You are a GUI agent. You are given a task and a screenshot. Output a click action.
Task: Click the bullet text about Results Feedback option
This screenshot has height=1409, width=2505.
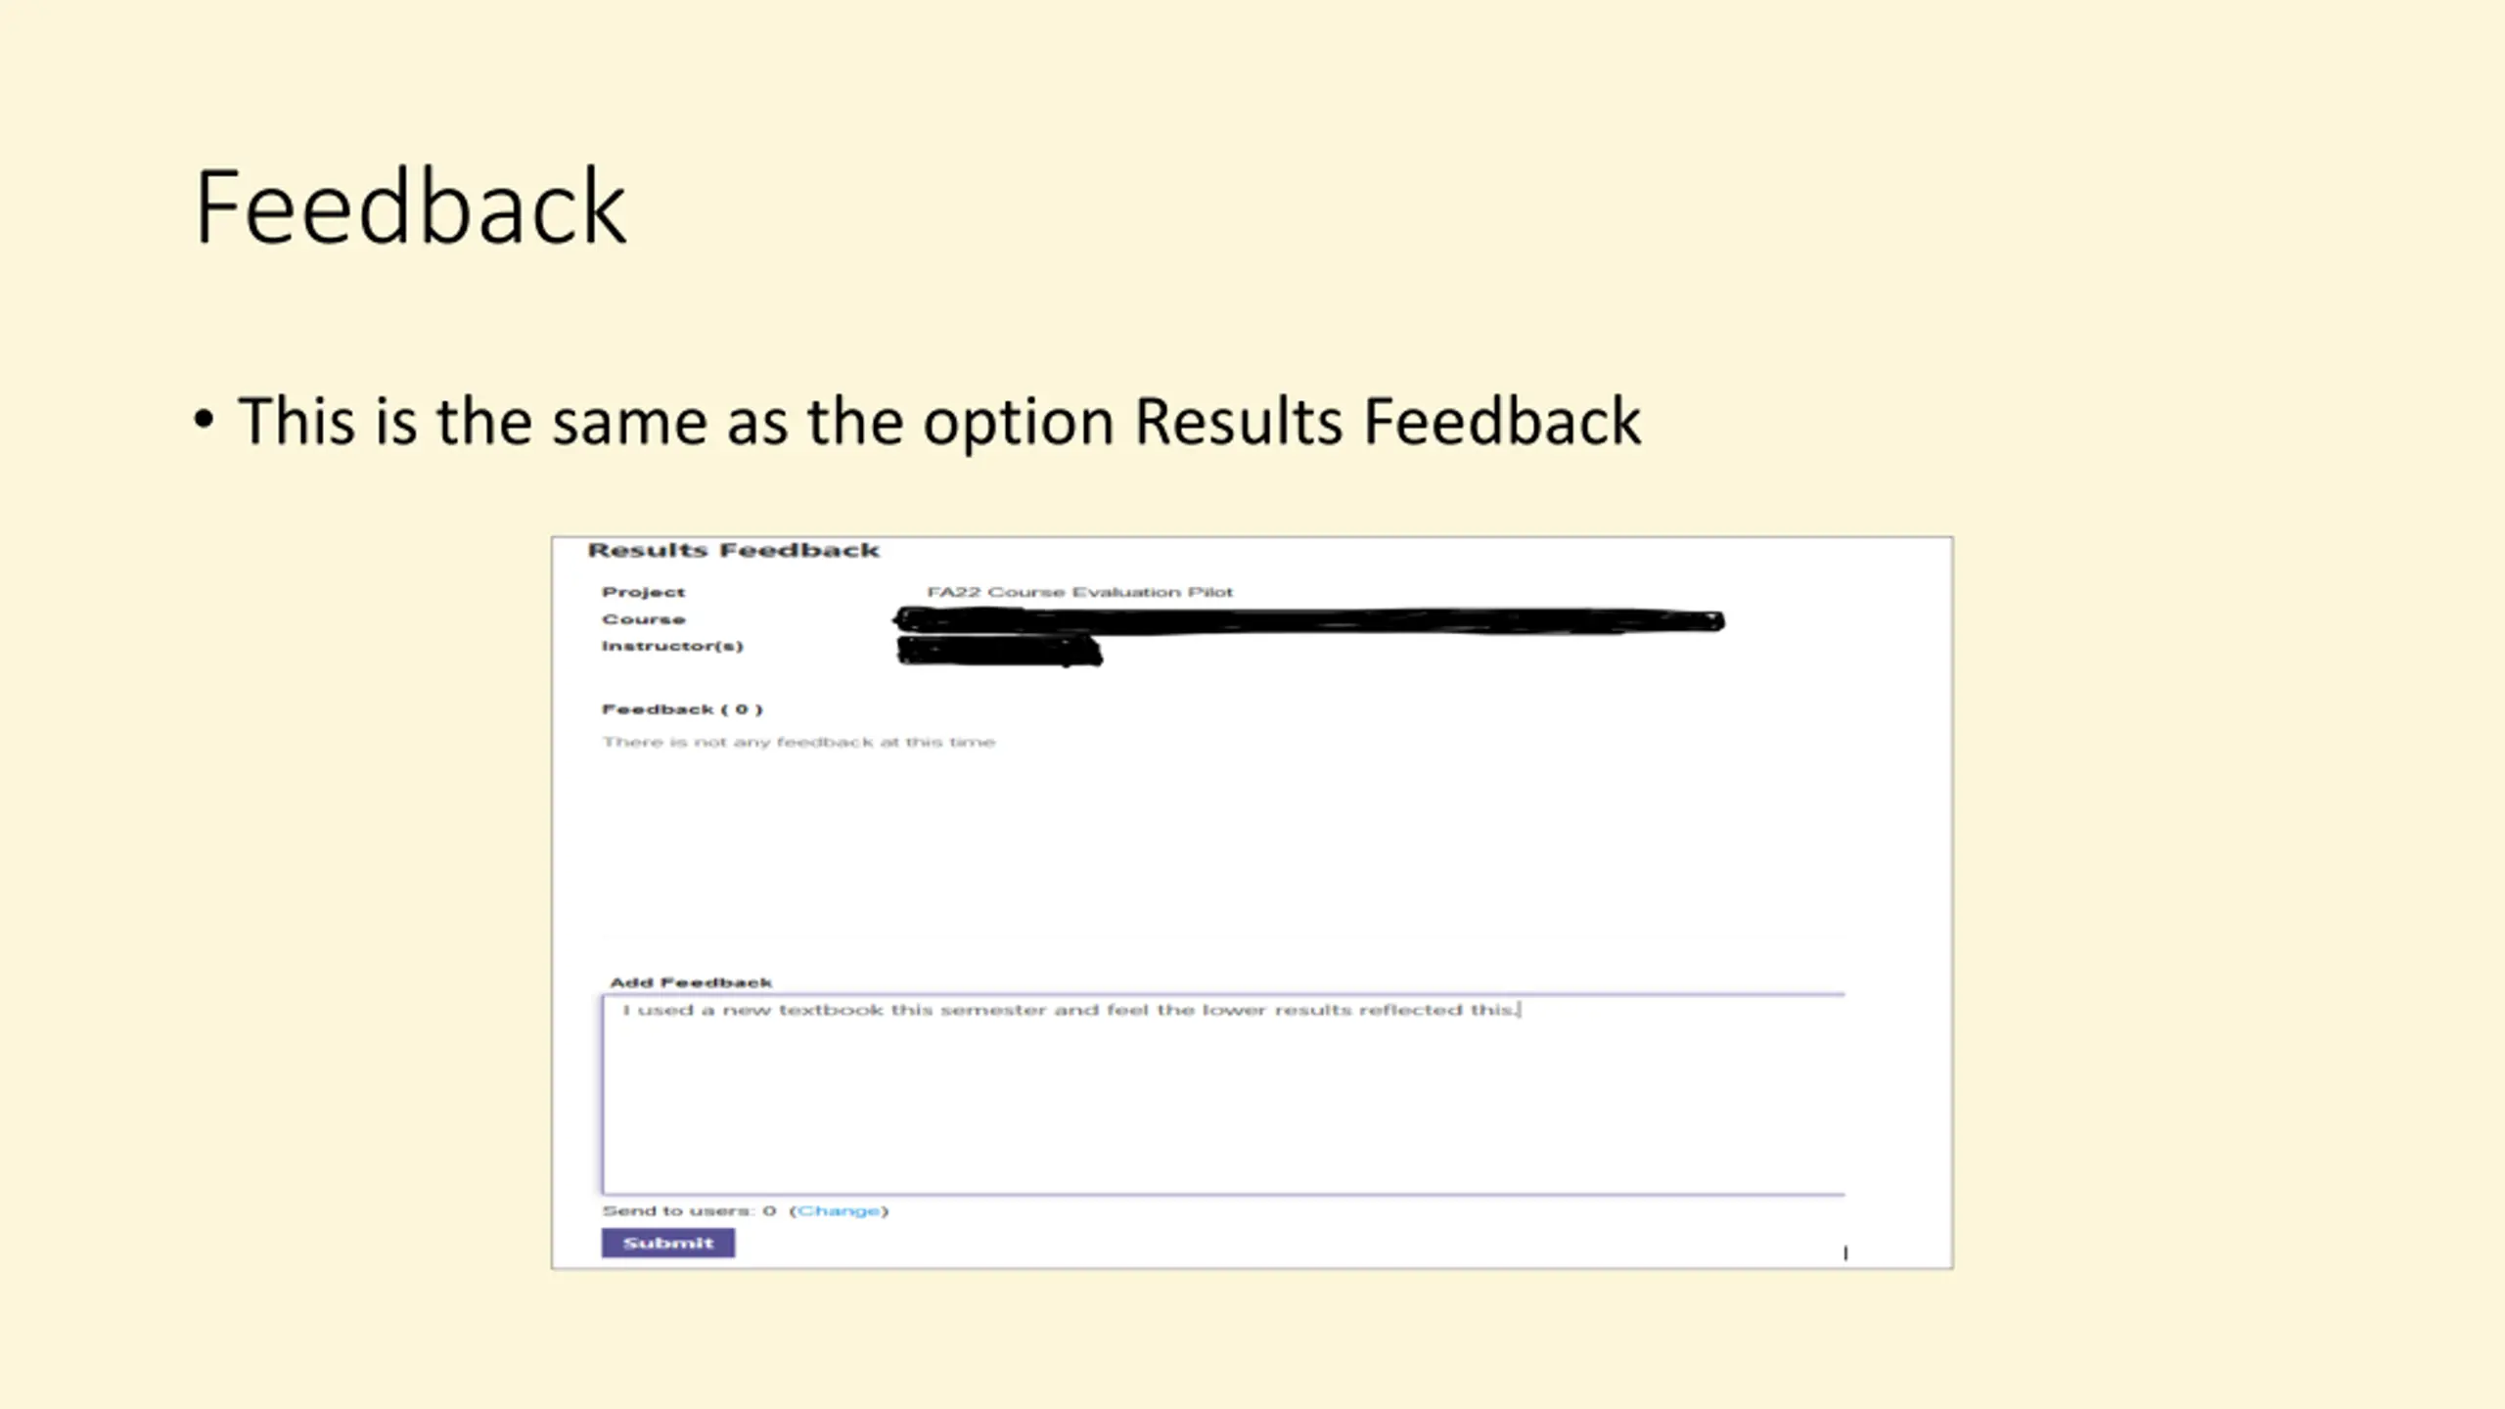pyautogui.click(x=939, y=422)
